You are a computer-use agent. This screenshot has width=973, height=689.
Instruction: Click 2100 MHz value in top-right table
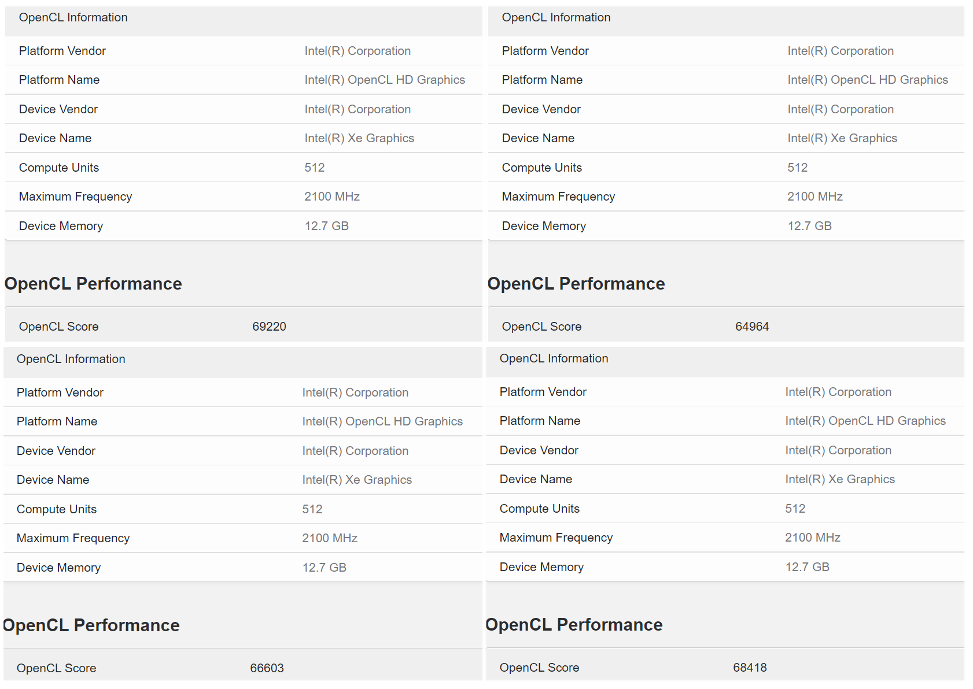coord(814,197)
